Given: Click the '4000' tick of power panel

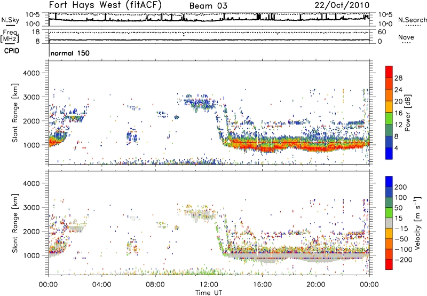Looking at the screenshot, I should 31,73.
